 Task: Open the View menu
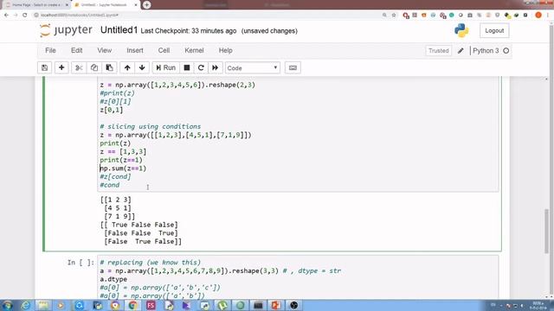pos(105,50)
